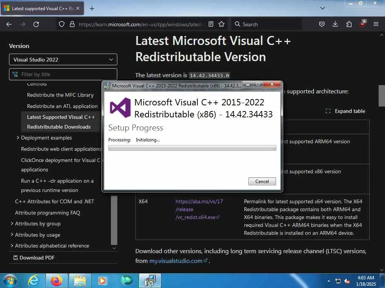
Task: Click the X64 architecture cell
Action: (143, 201)
